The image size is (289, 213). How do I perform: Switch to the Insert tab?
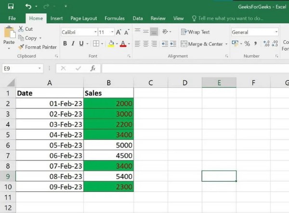coord(56,18)
